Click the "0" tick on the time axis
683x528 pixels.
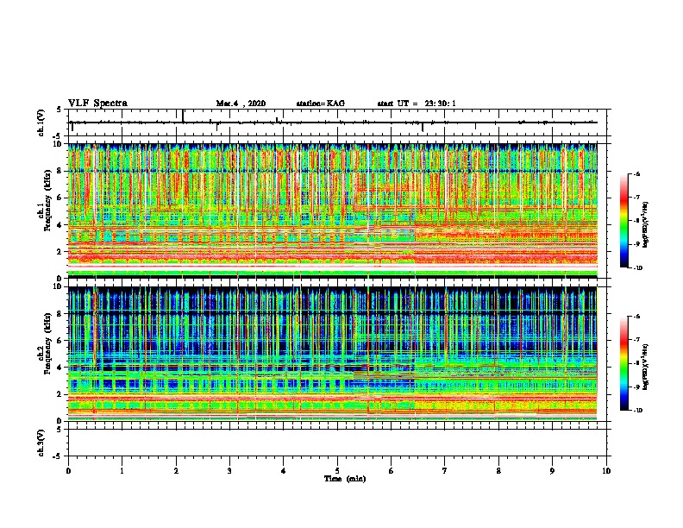[68, 471]
